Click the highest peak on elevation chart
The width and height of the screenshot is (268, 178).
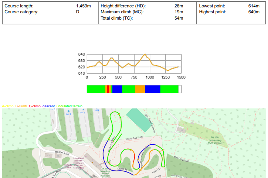[145, 54]
